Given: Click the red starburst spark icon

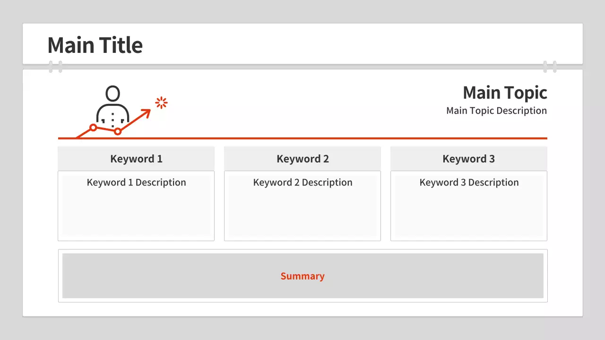Looking at the screenshot, I should [162, 103].
